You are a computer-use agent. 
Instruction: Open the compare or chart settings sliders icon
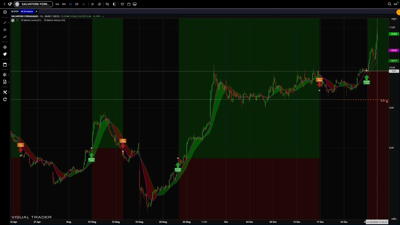click(x=107, y=4)
